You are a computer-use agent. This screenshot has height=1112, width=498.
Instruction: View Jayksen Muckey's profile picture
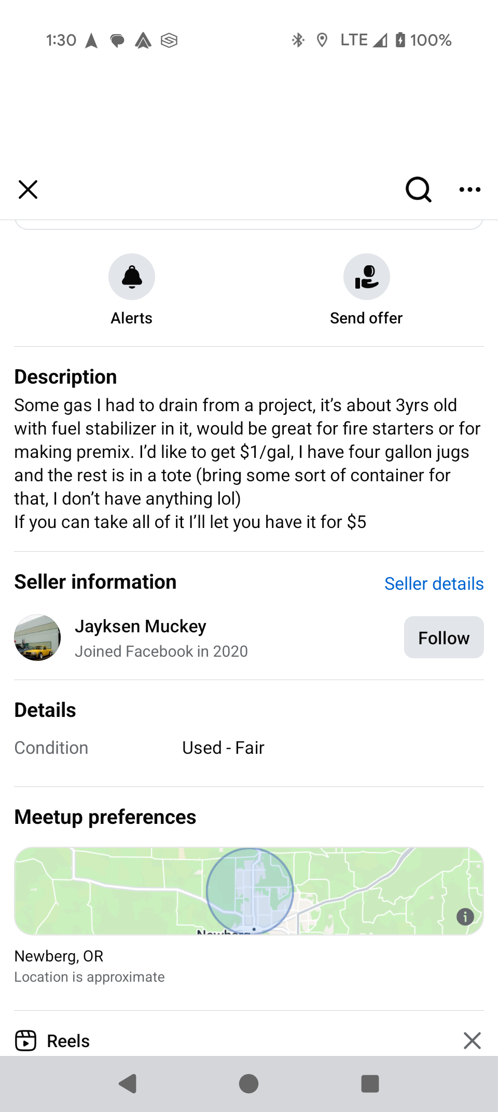point(37,638)
